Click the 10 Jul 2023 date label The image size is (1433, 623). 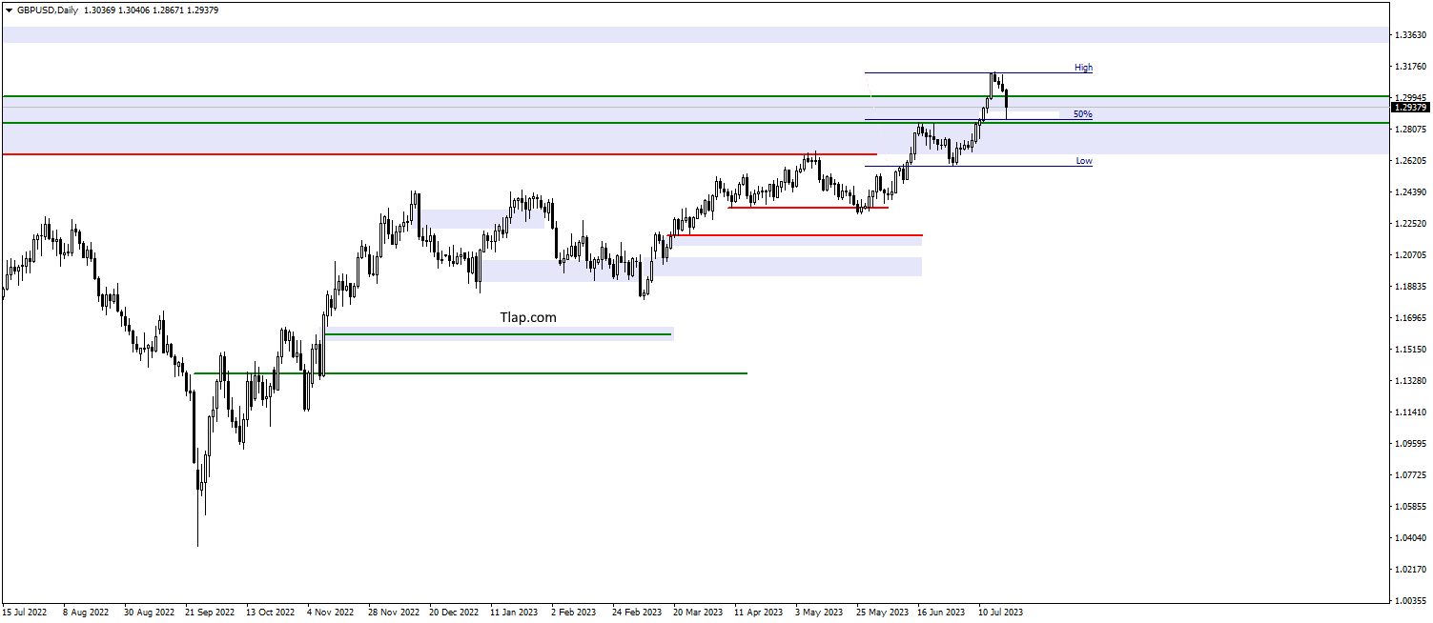(1001, 613)
